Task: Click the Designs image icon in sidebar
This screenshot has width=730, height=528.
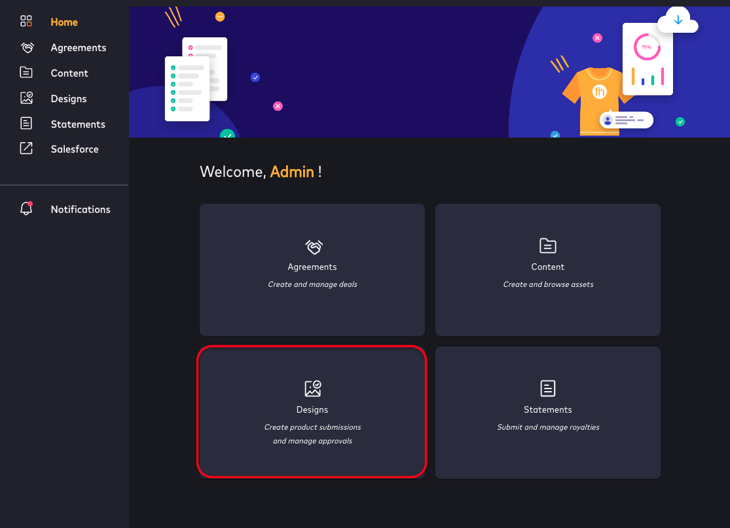Action: (27, 98)
